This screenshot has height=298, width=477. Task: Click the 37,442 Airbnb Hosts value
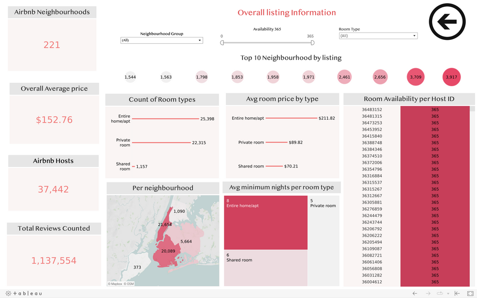tap(53, 189)
